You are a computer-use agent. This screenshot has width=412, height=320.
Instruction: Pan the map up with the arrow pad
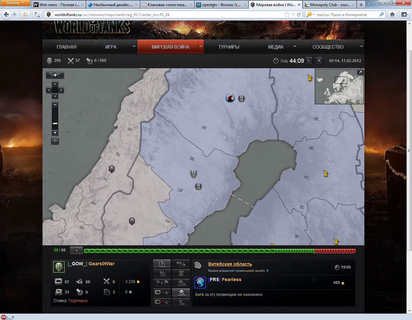click(x=55, y=84)
